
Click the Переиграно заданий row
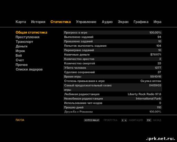[113, 50]
